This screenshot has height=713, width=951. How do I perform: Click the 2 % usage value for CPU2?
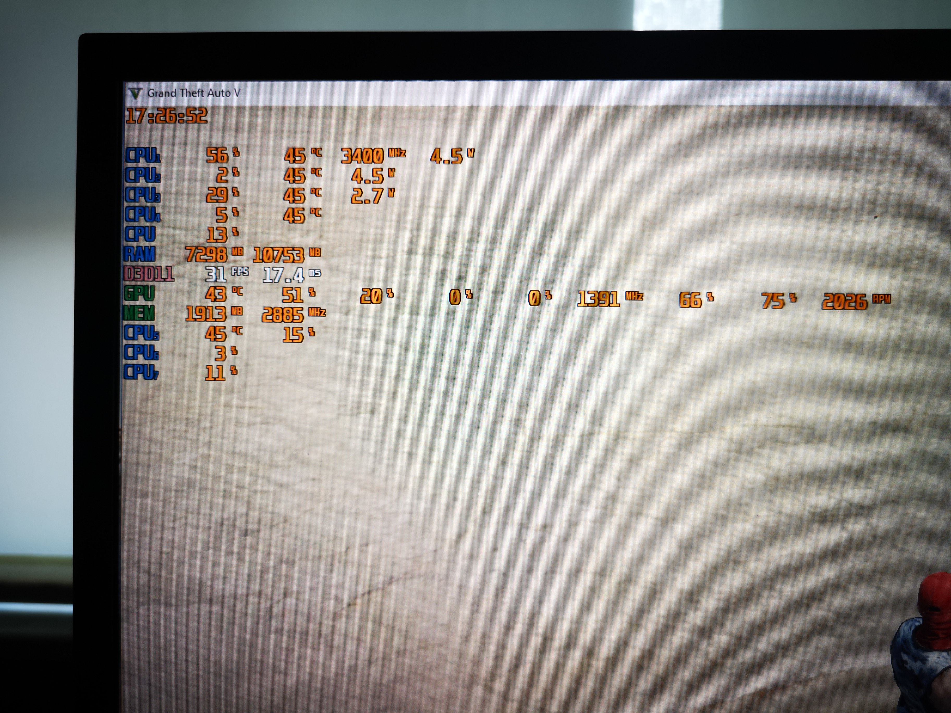[227, 176]
